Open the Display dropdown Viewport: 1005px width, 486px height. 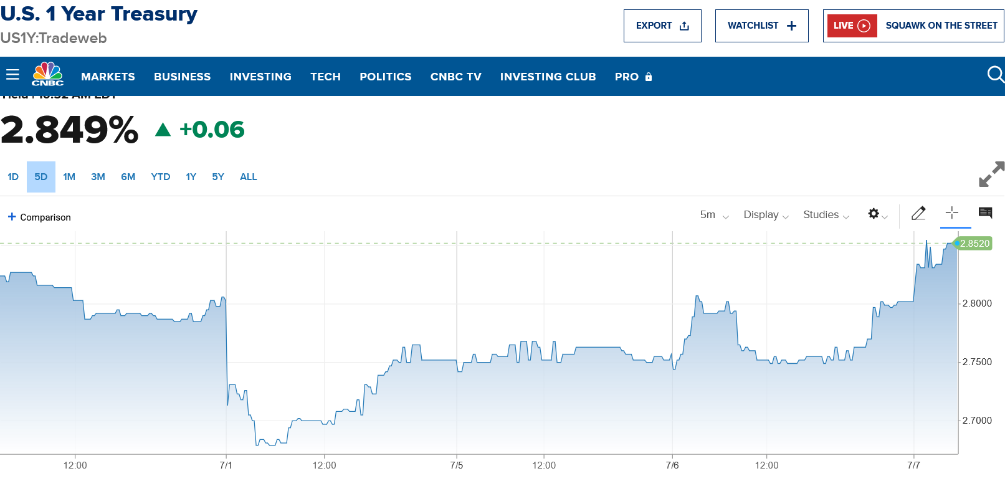coord(766,215)
